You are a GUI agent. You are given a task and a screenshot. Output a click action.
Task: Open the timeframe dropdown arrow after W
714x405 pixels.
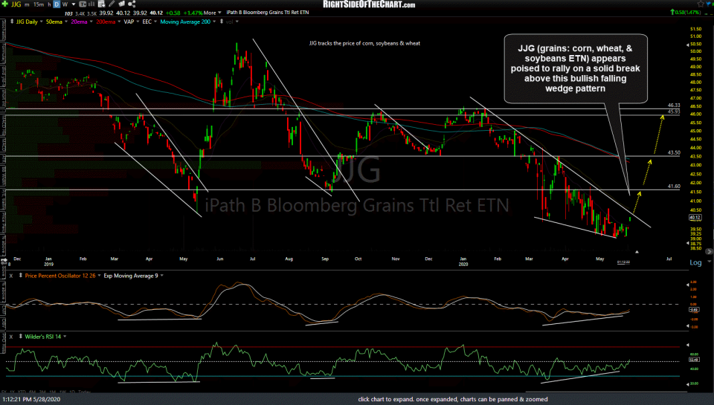point(74,4)
